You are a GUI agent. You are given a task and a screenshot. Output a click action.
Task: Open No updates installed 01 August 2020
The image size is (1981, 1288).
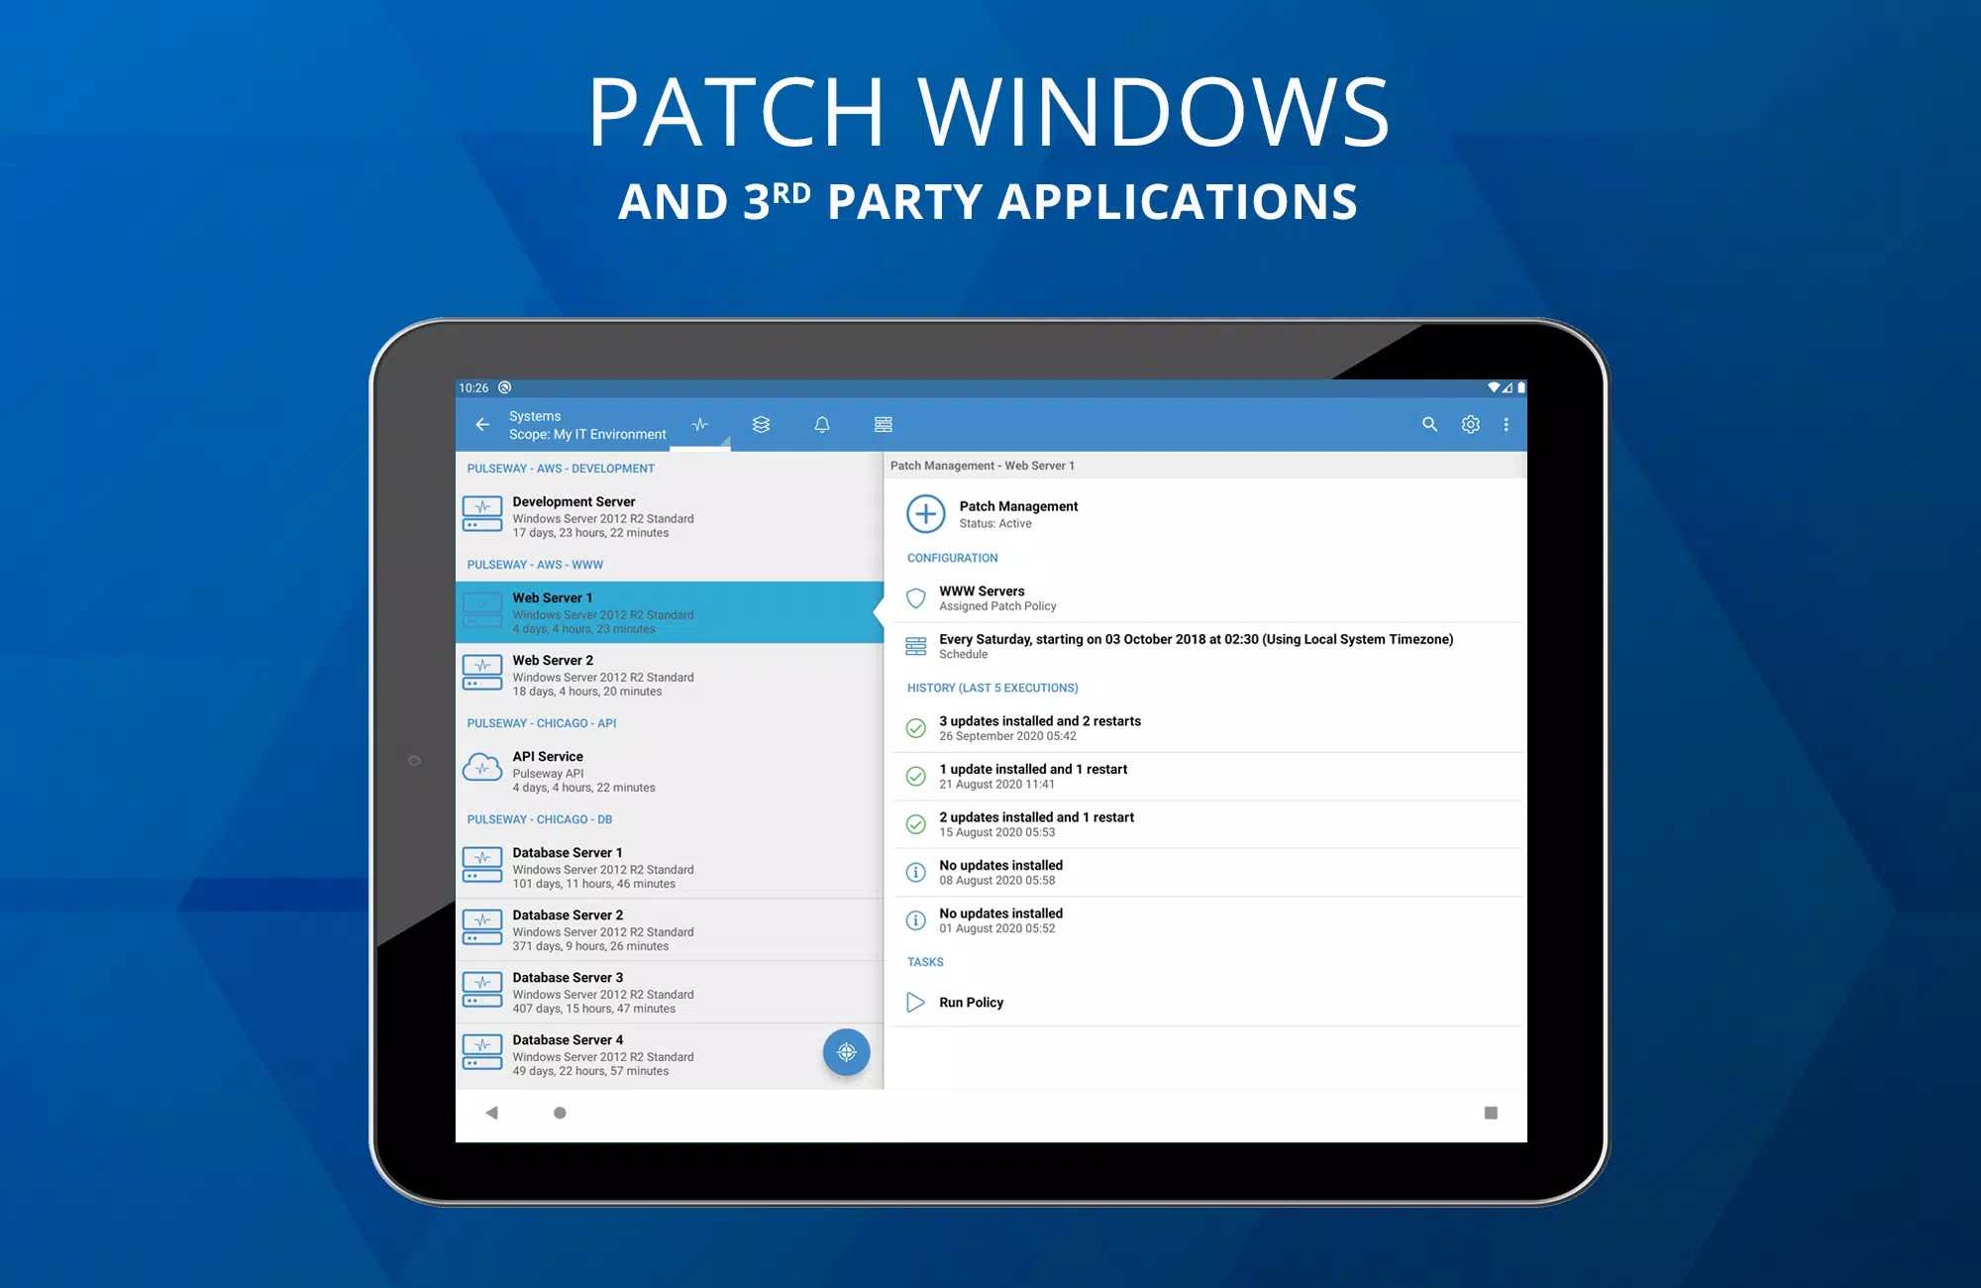coord(1206,920)
